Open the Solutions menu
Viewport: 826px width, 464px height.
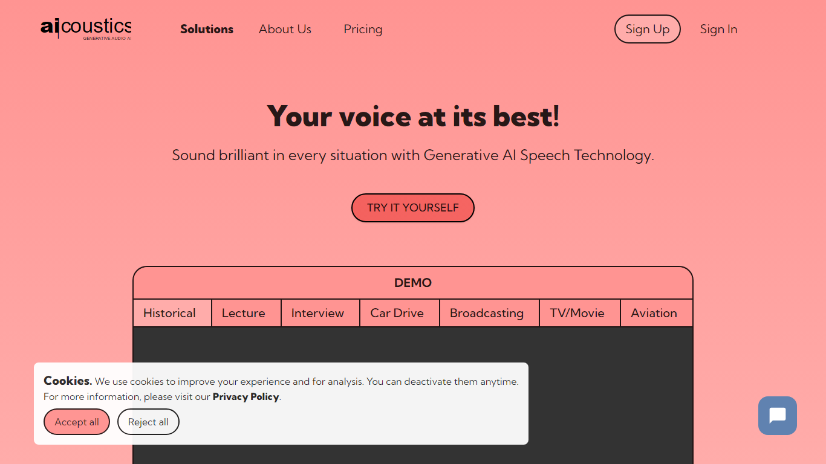pos(207,29)
